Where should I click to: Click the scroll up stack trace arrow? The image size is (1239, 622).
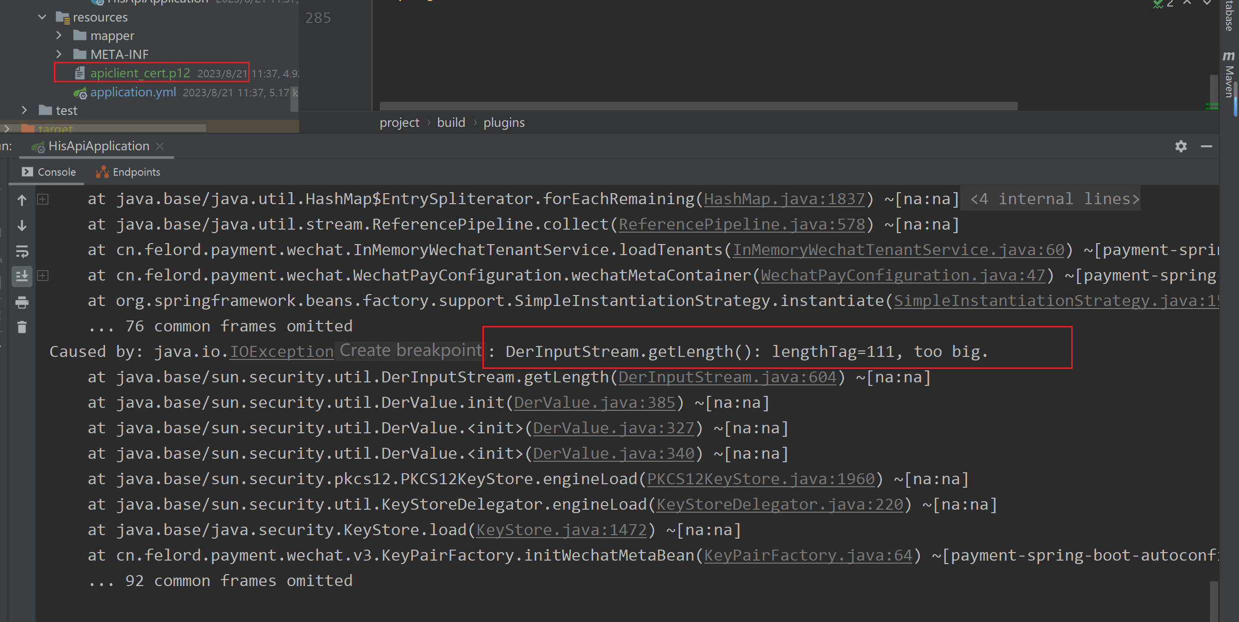[x=22, y=200]
